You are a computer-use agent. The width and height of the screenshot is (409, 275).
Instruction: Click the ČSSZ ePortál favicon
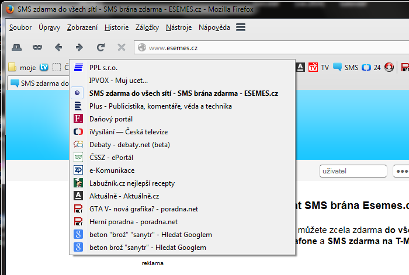click(78, 157)
